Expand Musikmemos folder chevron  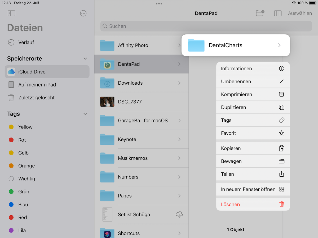(x=179, y=158)
